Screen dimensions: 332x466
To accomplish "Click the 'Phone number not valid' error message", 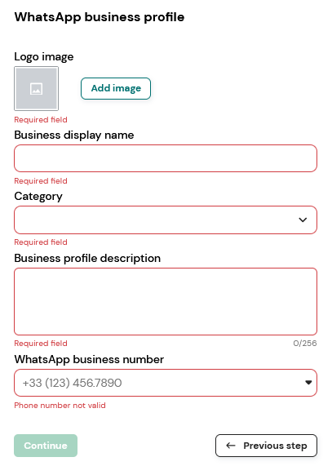I will click(60, 406).
